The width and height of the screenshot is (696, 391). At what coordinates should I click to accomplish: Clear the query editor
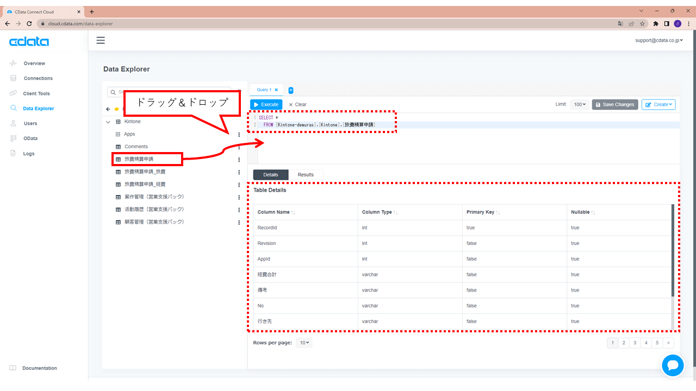point(297,104)
